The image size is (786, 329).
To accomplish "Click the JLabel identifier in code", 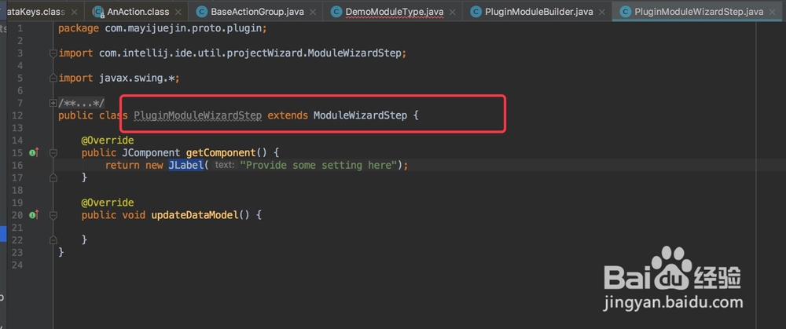I will coord(186,165).
